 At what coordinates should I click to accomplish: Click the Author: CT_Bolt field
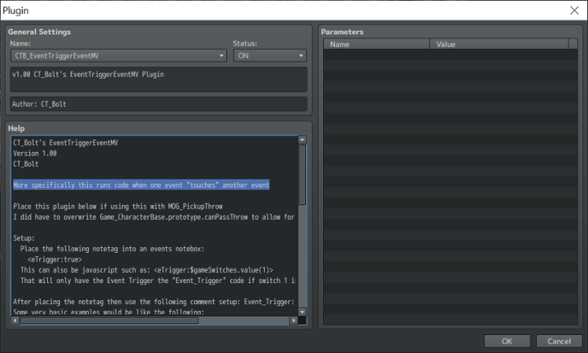pyautogui.click(x=159, y=104)
